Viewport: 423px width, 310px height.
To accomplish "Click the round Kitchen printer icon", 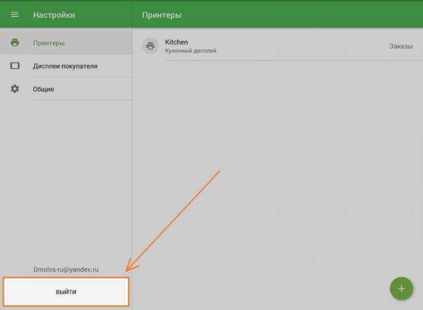I will point(151,46).
